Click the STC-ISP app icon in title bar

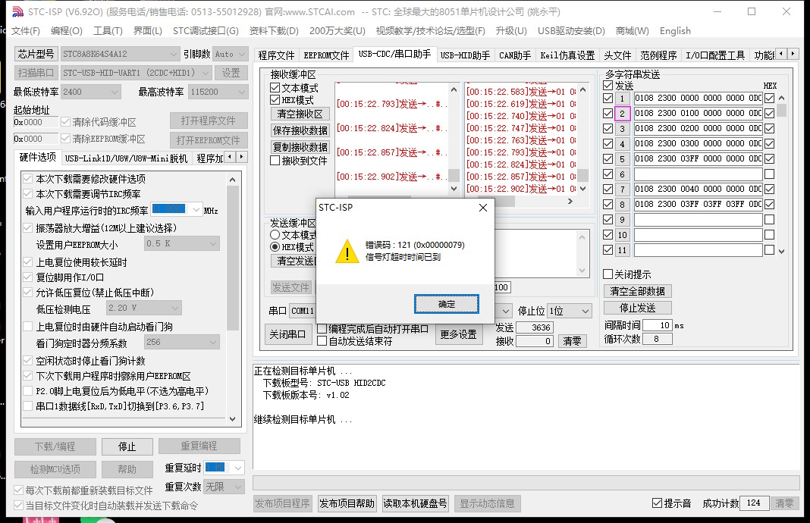click(x=17, y=11)
